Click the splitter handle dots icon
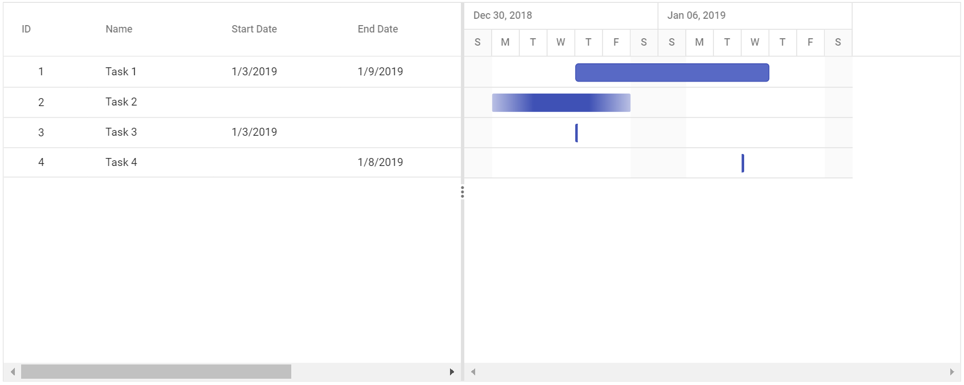Screen dimensions: 964x385 click(x=463, y=192)
